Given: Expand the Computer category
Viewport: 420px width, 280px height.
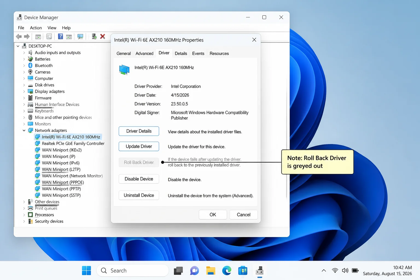Looking at the screenshot, I should (24, 78).
